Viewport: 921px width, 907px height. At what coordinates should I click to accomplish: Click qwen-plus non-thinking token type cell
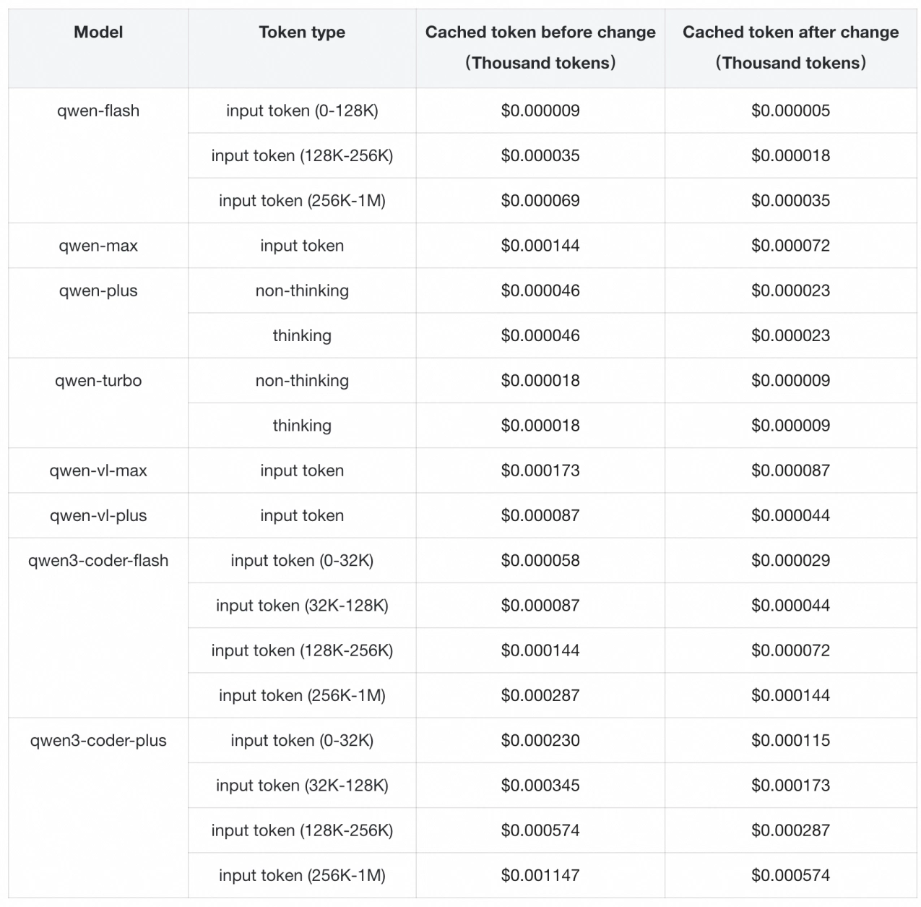pos(302,291)
